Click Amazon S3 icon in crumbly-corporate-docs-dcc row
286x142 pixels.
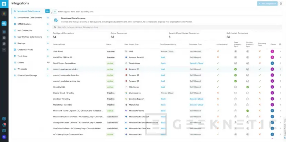click(126, 75)
